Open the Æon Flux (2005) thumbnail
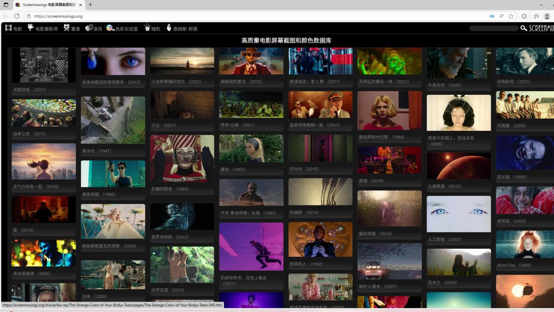 [525, 245]
